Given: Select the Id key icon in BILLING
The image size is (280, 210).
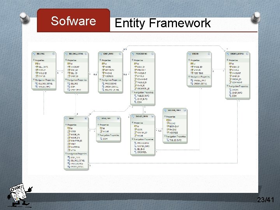Looking at the screenshot, I should click(x=37, y=63).
